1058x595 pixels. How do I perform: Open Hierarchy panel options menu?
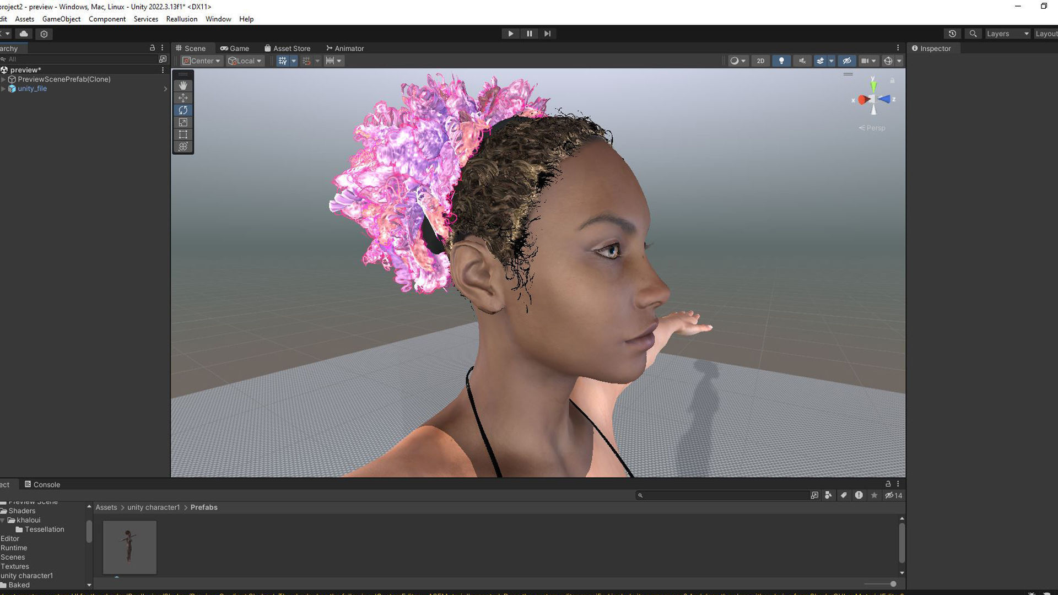click(162, 48)
